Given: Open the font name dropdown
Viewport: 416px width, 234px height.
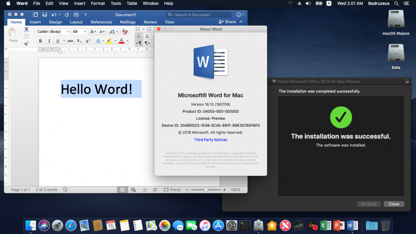Looking at the screenshot, I should pos(67,32).
